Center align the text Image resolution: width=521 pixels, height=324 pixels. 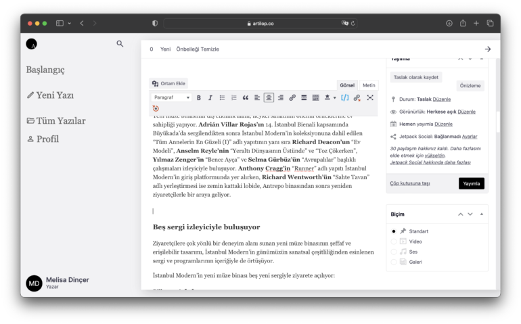pos(269,97)
